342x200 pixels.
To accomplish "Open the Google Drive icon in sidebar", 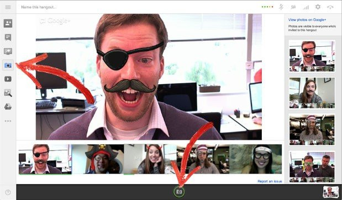I will [x=8, y=107].
